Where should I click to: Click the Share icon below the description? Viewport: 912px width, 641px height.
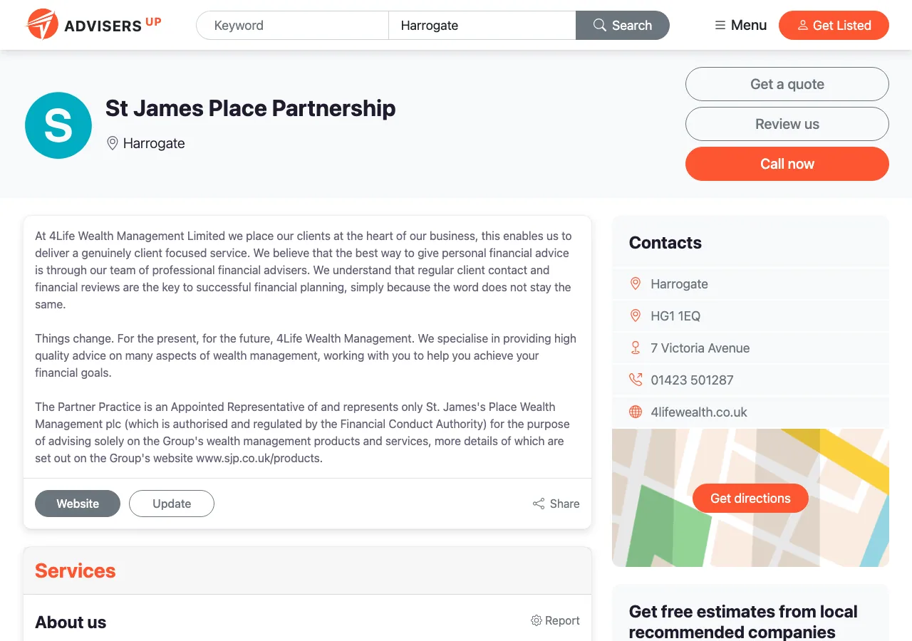pos(539,503)
